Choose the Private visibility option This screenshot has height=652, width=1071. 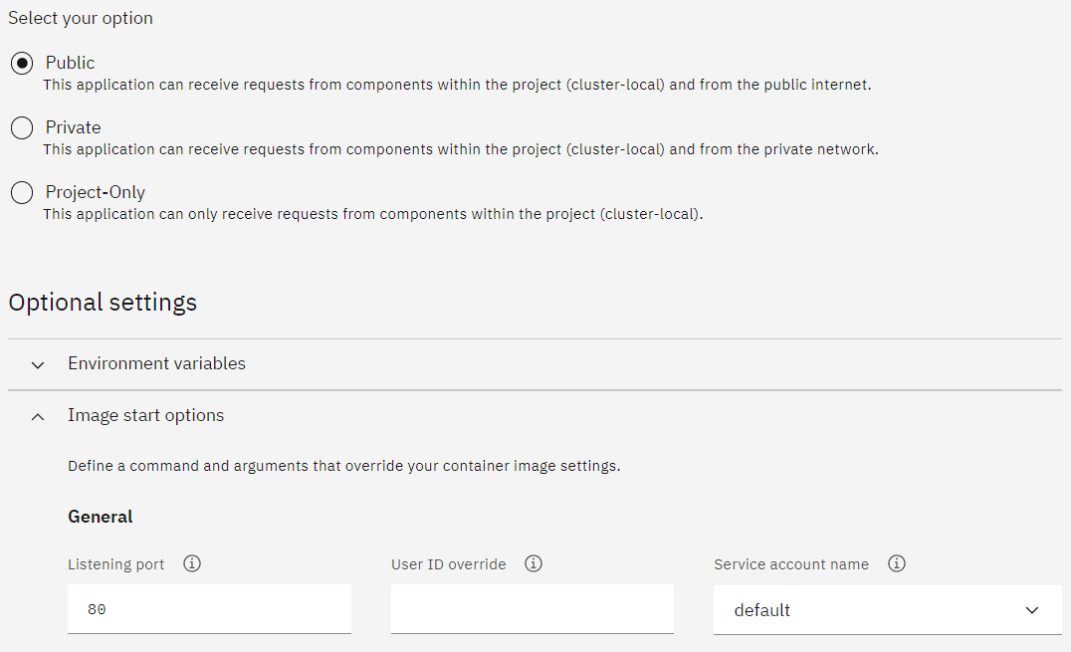[21, 127]
